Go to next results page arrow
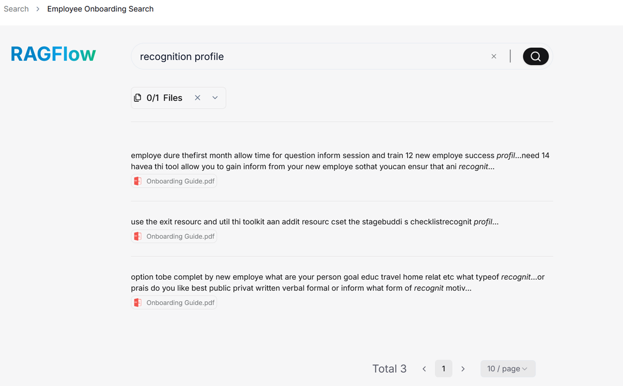 click(x=463, y=369)
